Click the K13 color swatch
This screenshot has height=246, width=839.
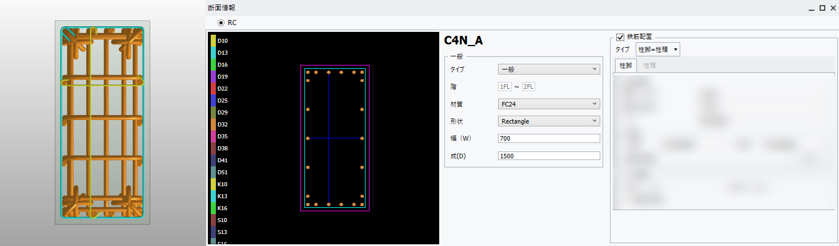pos(213,196)
